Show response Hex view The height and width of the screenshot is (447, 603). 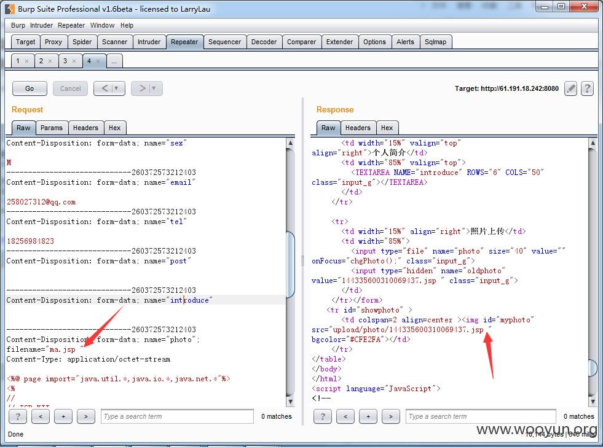click(x=387, y=128)
